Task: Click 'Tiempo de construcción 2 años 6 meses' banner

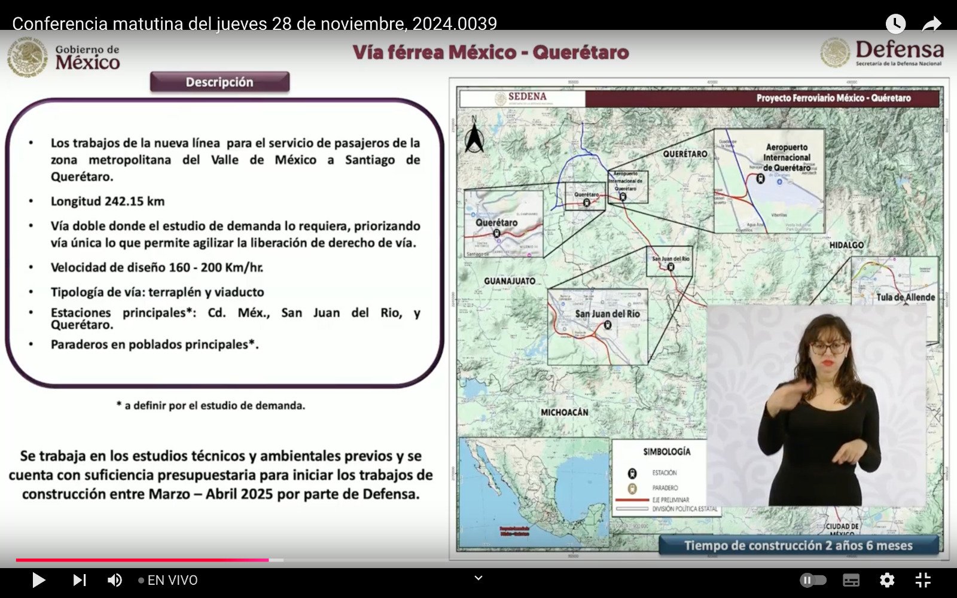Action: (x=798, y=545)
